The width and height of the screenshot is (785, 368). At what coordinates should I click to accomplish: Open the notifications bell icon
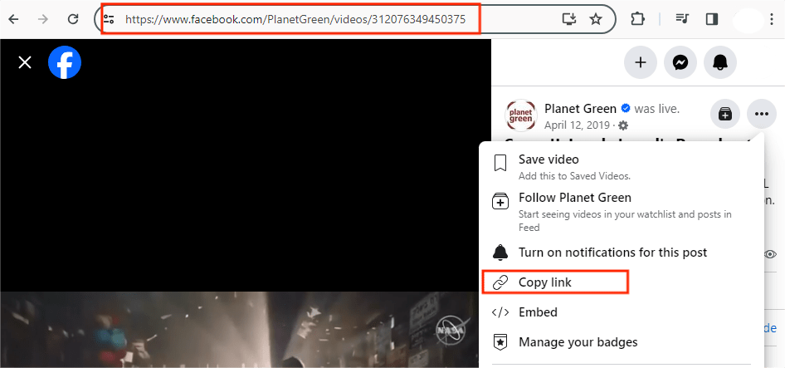720,62
